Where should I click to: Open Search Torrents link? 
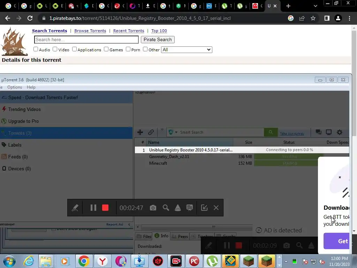[50, 31]
